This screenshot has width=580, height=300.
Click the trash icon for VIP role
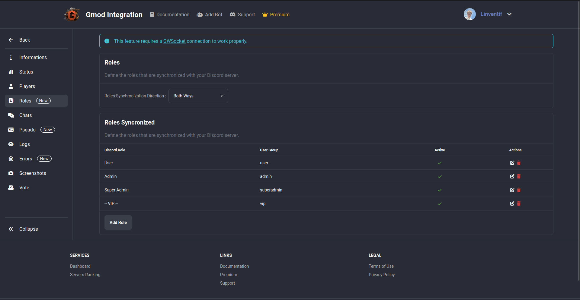pyautogui.click(x=519, y=204)
